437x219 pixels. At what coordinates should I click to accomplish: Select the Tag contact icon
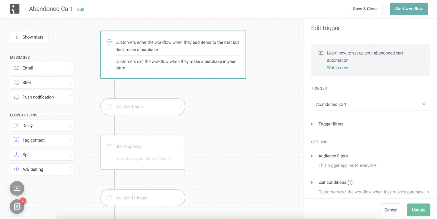pyautogui.click(x=17, y=140)
